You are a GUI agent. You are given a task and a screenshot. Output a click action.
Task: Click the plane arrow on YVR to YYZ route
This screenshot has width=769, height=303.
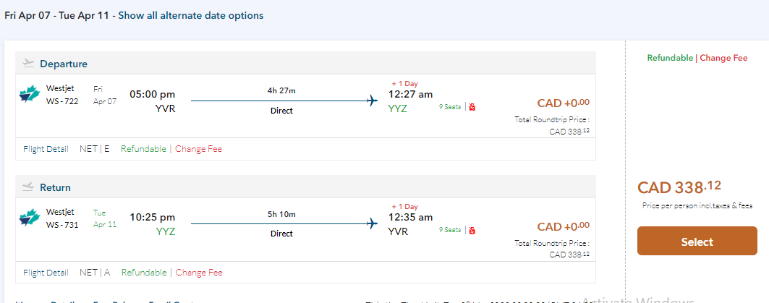(x=373, y=101)
